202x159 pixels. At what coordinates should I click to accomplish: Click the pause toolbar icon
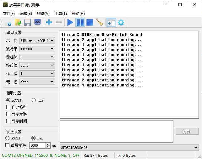tap(80, 22)
